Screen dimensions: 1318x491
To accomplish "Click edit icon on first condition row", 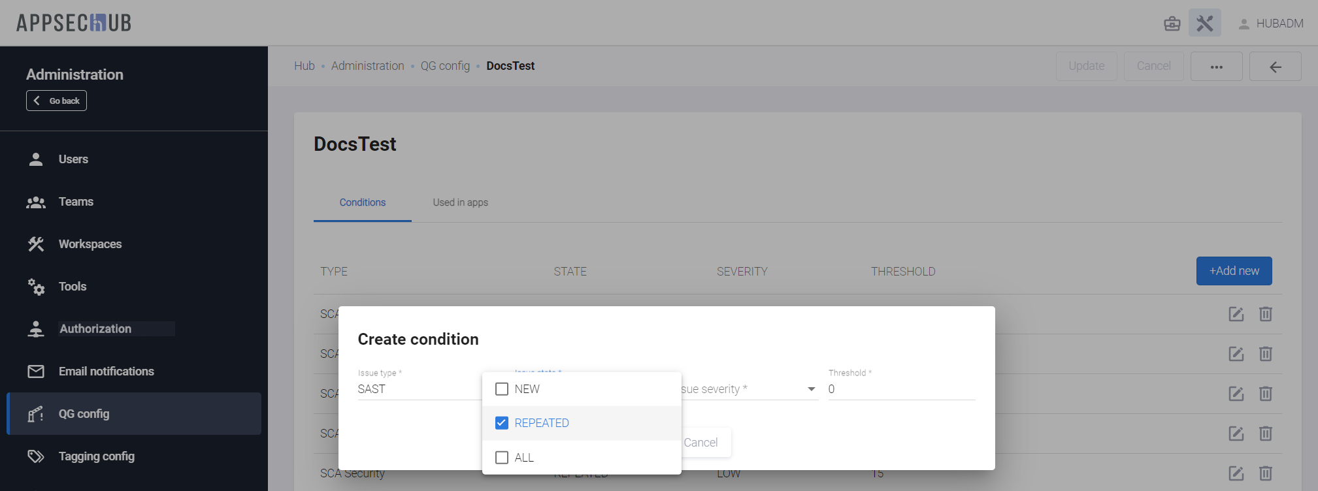I will pyautogui.click(x=1236, y=314).
